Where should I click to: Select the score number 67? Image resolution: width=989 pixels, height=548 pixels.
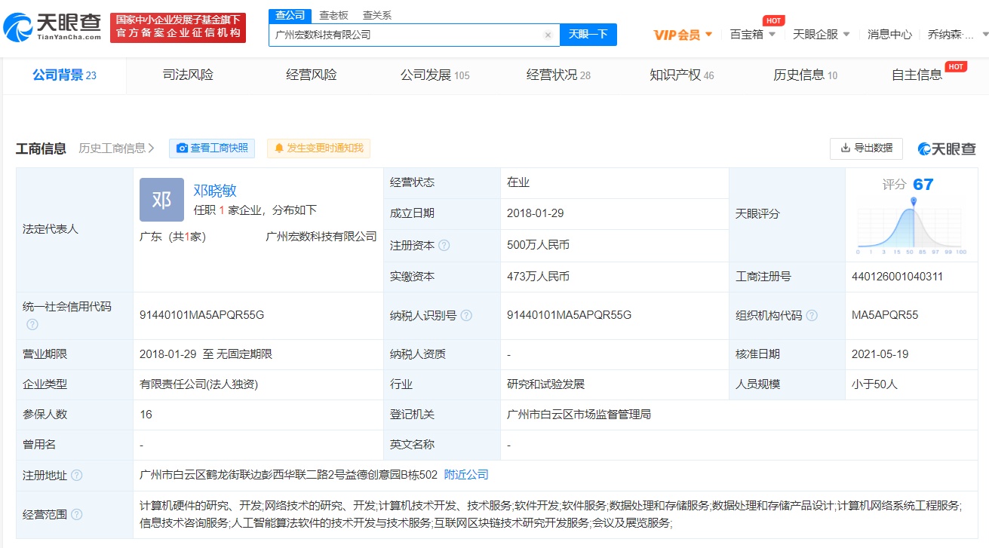click(923, 185)
